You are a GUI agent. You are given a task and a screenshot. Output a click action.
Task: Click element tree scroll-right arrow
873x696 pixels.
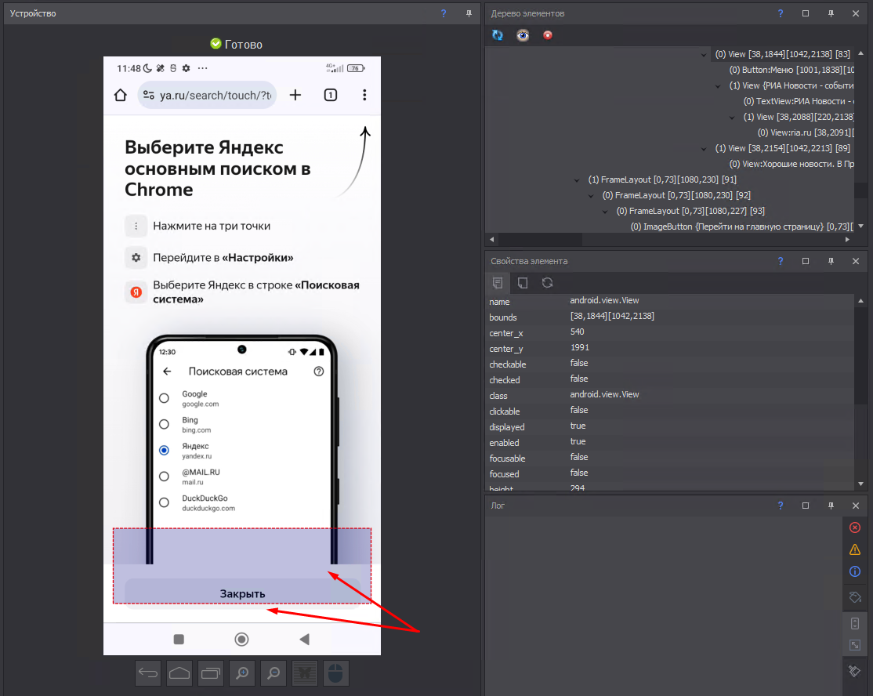pyautogui.click(x=847, y=239)
